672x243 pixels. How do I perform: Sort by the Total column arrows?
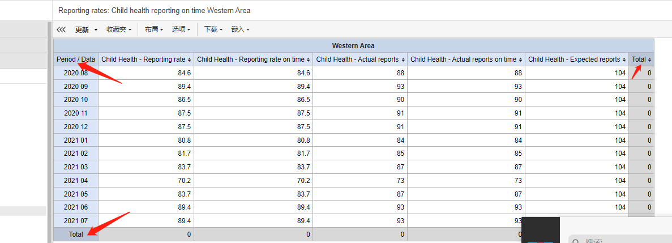click(x=650, y=59)
